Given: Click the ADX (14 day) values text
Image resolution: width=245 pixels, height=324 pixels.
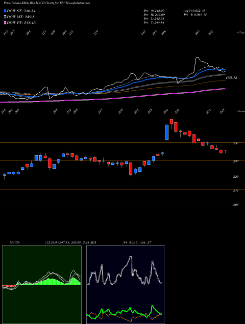Looking at the screenshot, I should (x=137, y=242).
